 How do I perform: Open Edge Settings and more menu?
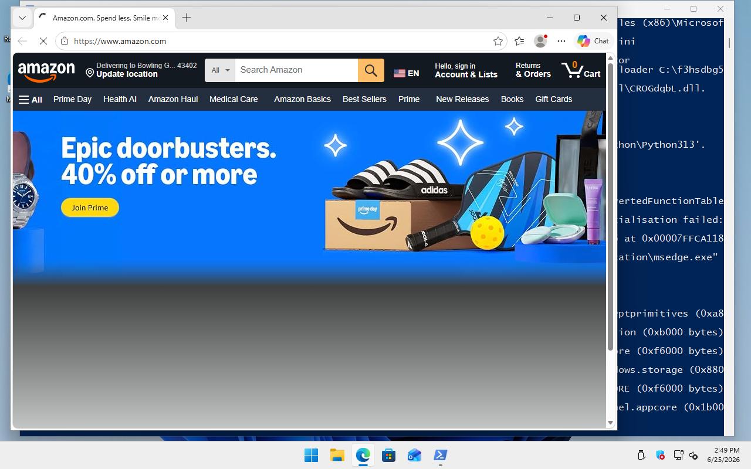point(561,41)
